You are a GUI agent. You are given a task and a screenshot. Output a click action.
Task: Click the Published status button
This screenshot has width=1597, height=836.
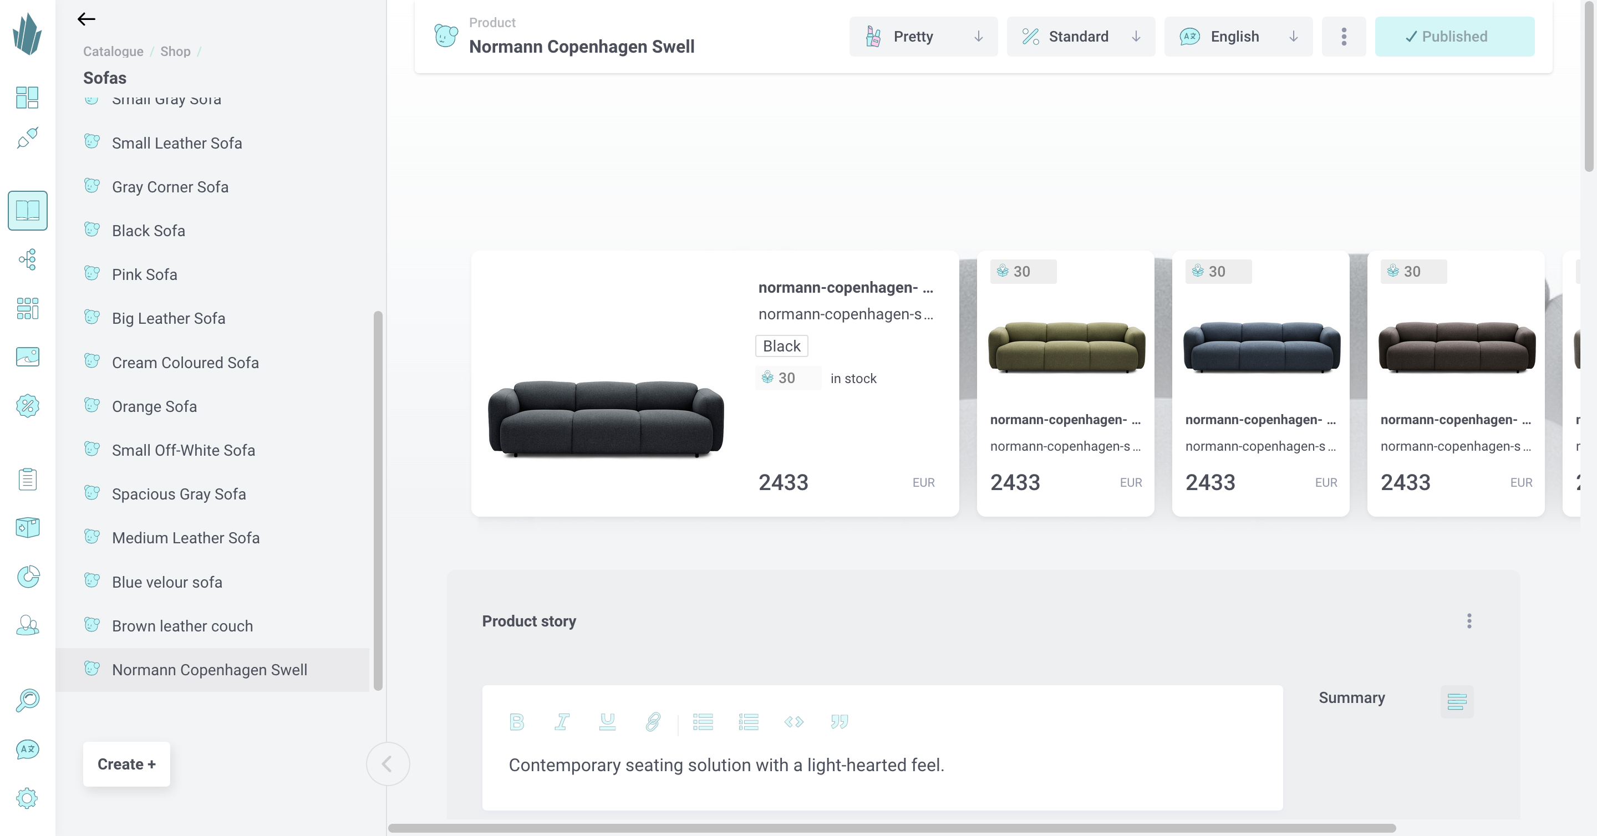click(x=1455, y=37)
